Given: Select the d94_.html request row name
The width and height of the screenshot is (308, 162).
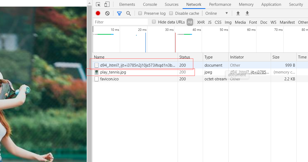Looking at the screenshot, I should click(x=137, y=65).
